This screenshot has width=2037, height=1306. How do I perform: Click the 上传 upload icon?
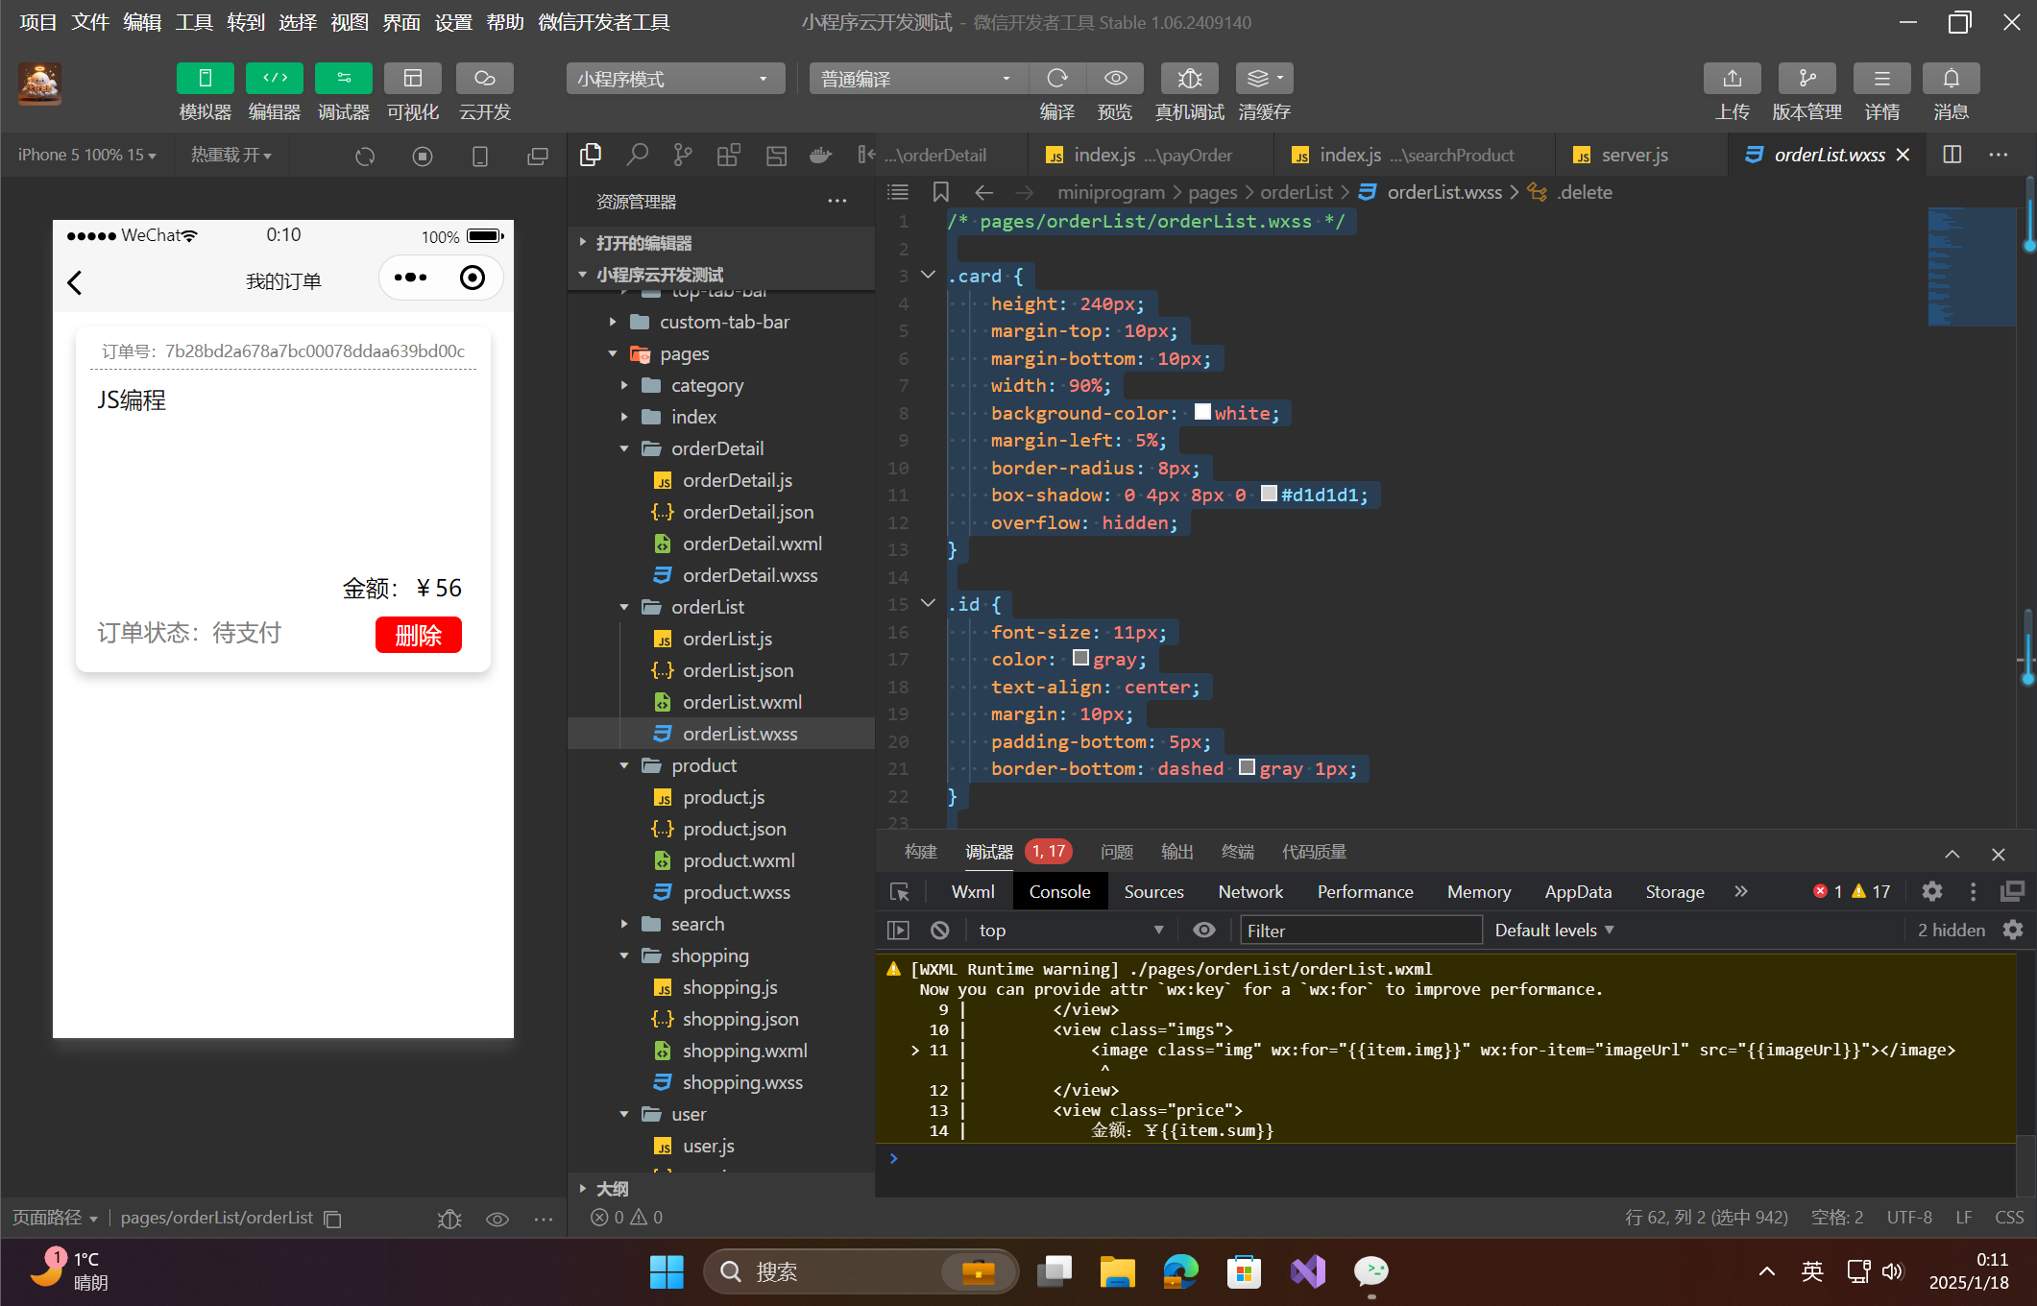(x=1732, y=79)
